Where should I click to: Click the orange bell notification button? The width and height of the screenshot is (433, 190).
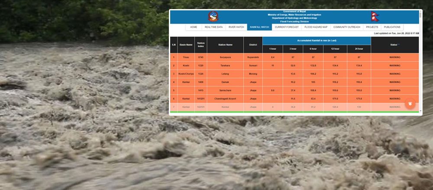(410, 104)
